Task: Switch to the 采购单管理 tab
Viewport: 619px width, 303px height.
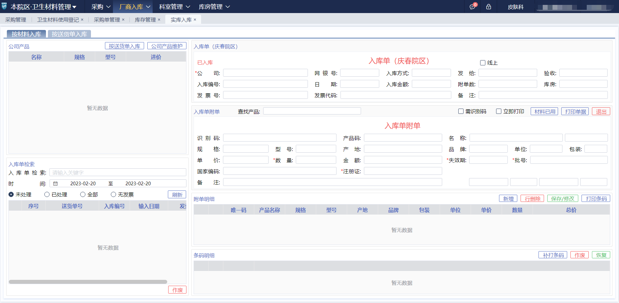Action: click(x=107, y=20)
